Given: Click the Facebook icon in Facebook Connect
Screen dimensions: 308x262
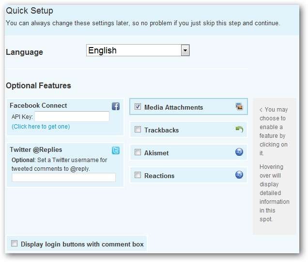Looking at the screenshot, I should tap(116, 106).
